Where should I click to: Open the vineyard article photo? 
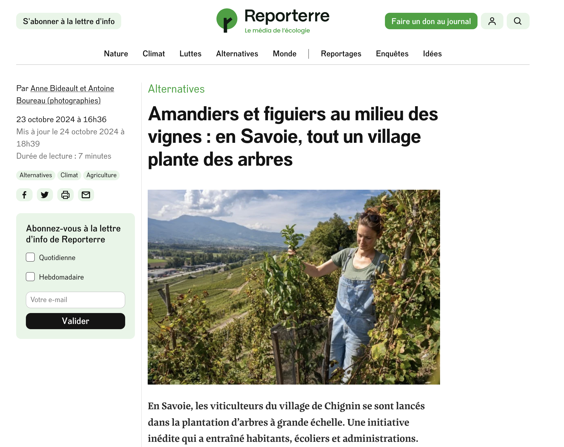pyautogui.click(x=294, y=287)
